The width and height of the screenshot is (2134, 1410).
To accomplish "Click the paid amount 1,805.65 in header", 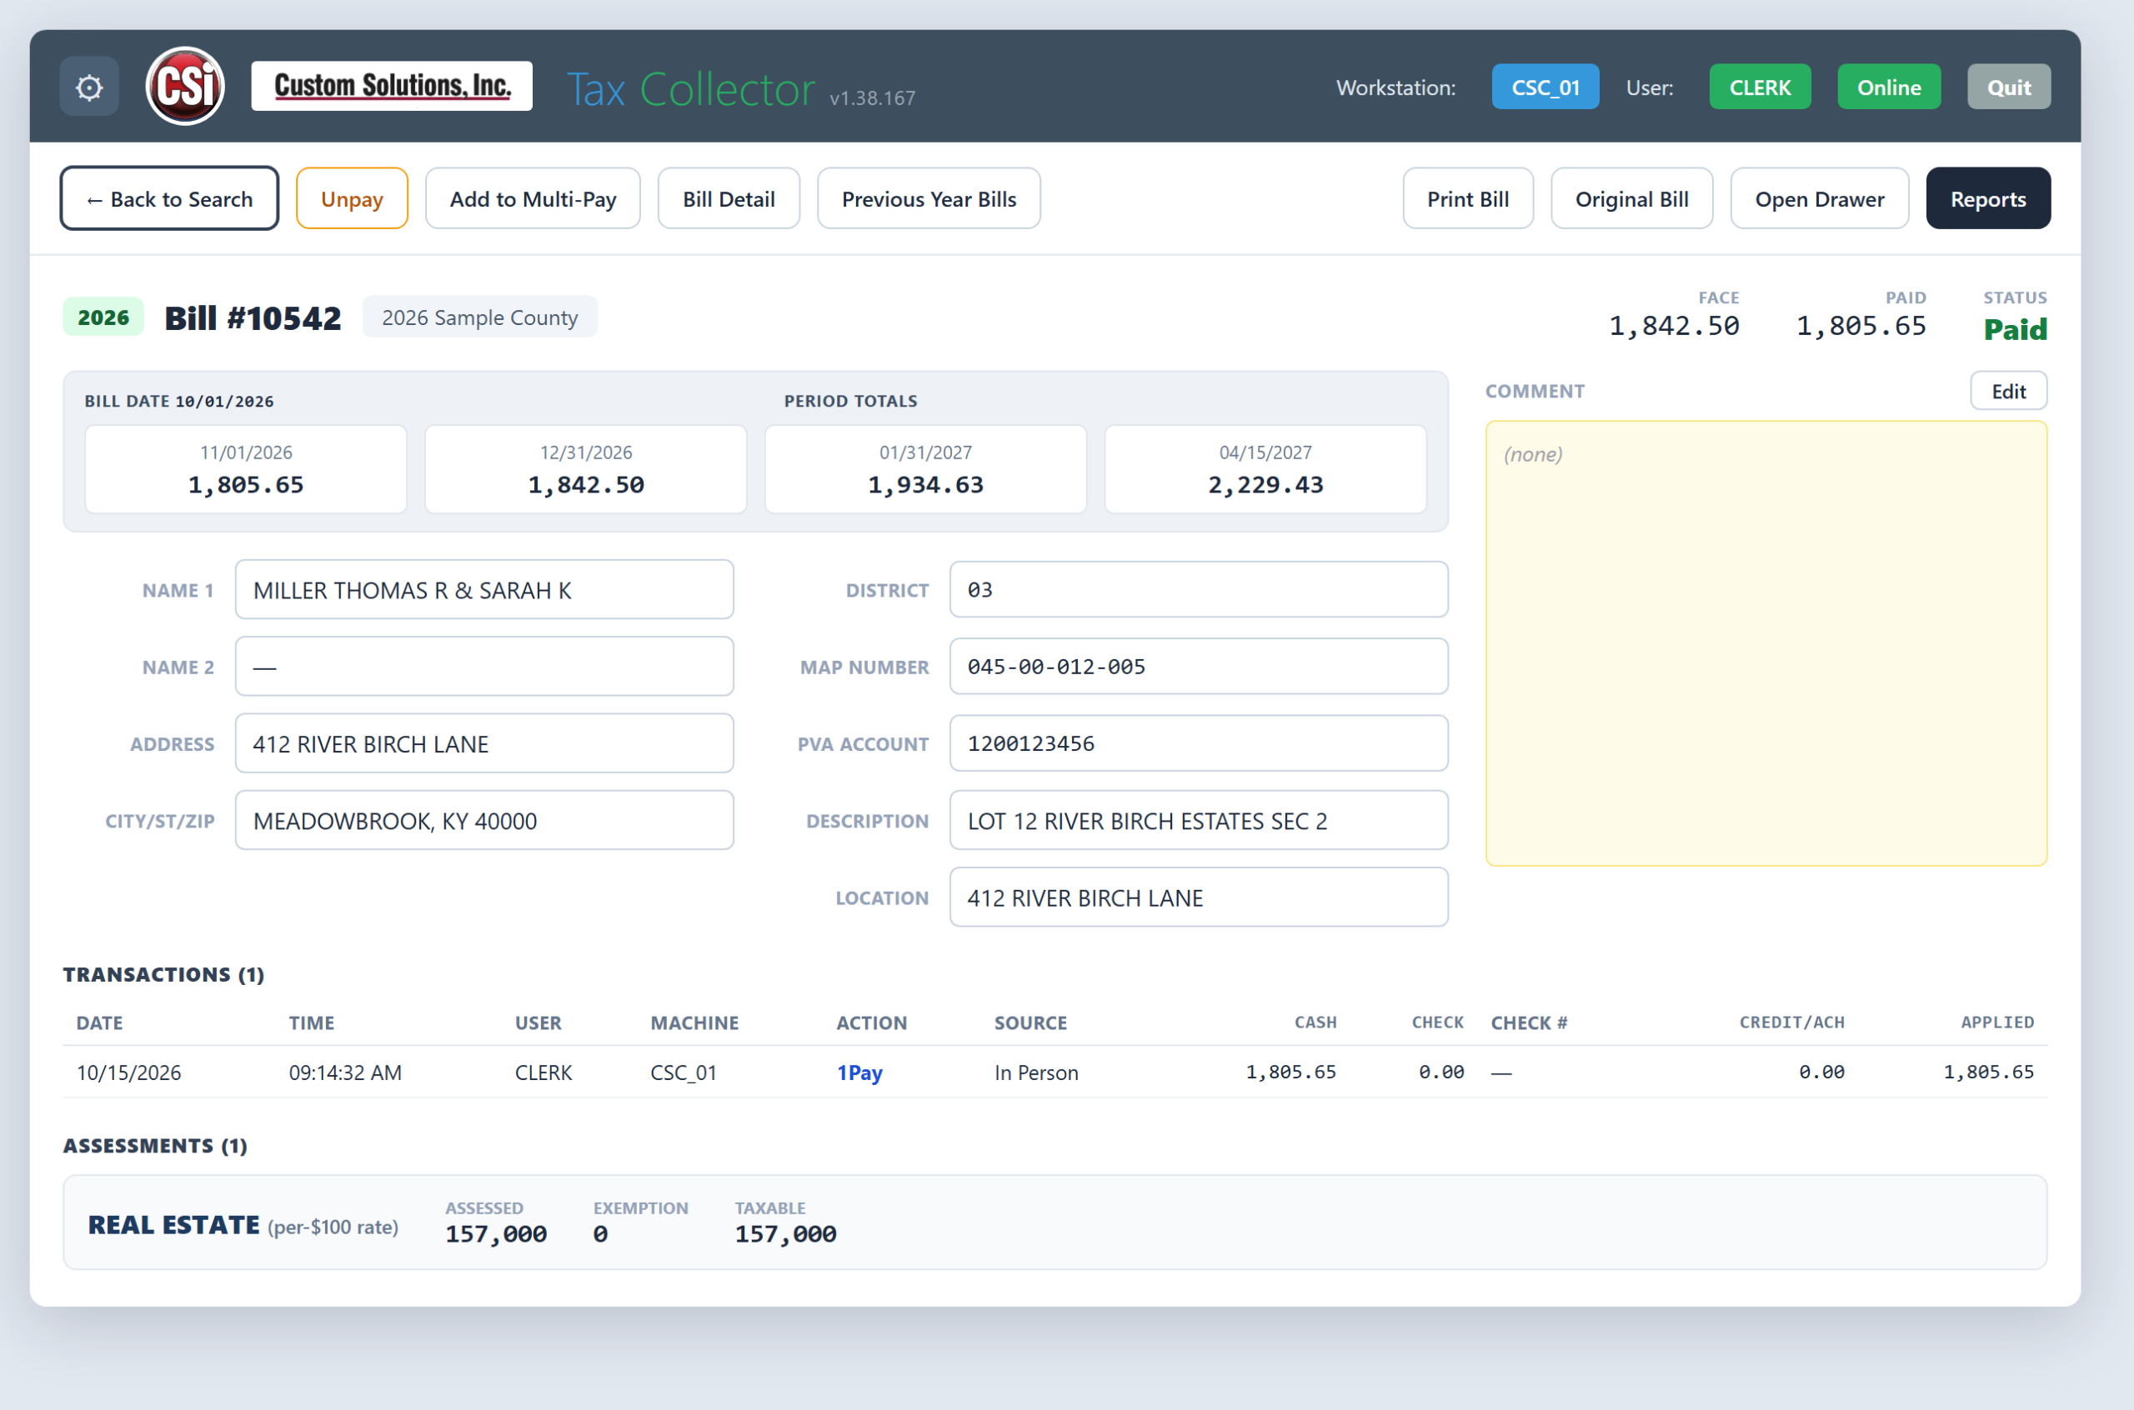I will tap(1861, 327).
